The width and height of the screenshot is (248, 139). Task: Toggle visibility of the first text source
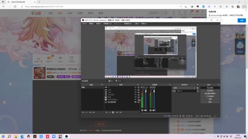point(135,92)
